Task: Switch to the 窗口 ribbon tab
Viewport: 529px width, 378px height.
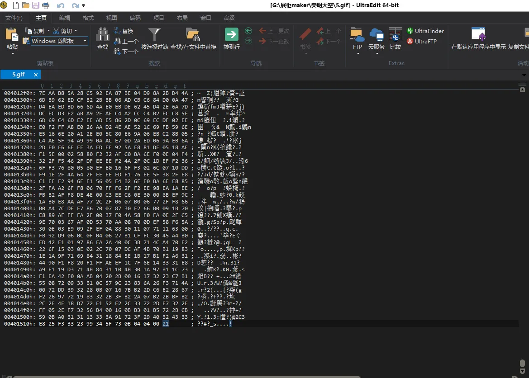Action: coord(205,18)
